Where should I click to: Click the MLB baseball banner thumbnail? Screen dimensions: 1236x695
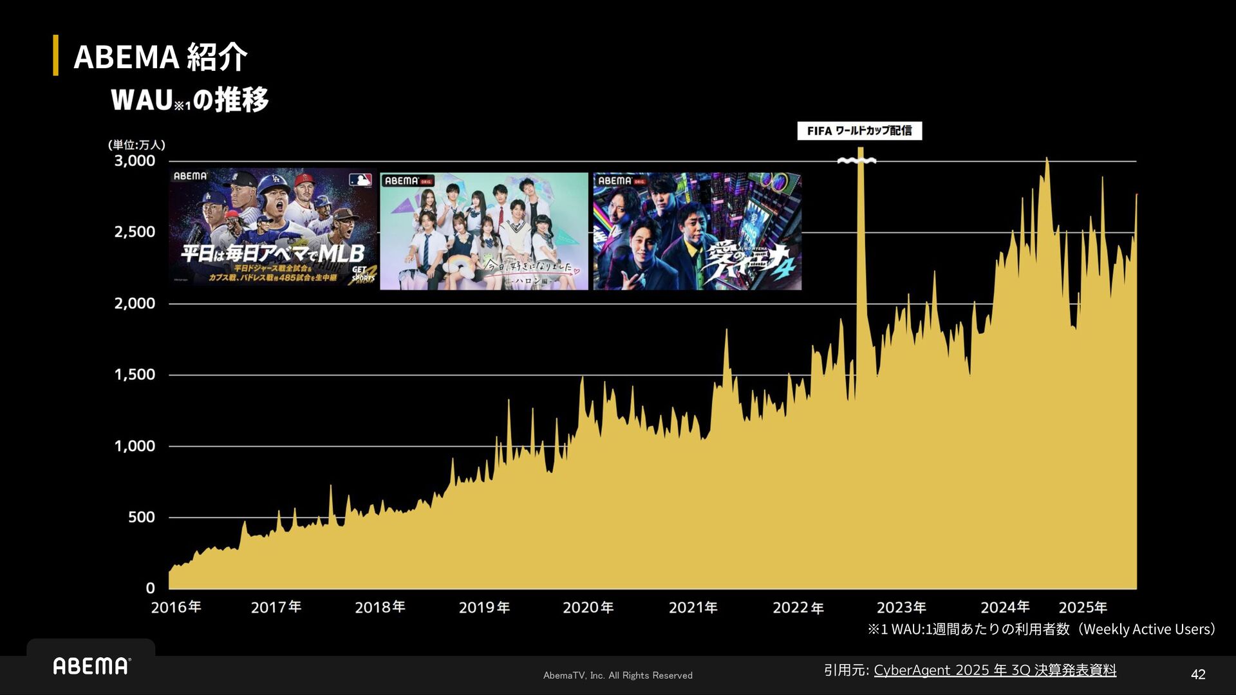(x=273, y=230)
